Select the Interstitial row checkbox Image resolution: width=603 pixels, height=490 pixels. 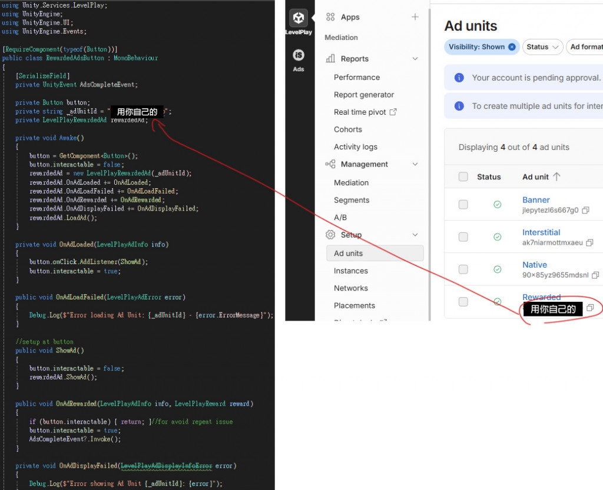(x=463, y=237)
